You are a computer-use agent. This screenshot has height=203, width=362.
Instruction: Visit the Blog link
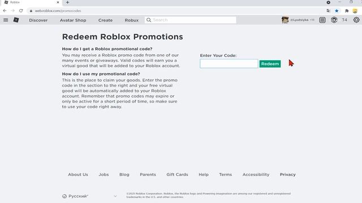[124, 174]
